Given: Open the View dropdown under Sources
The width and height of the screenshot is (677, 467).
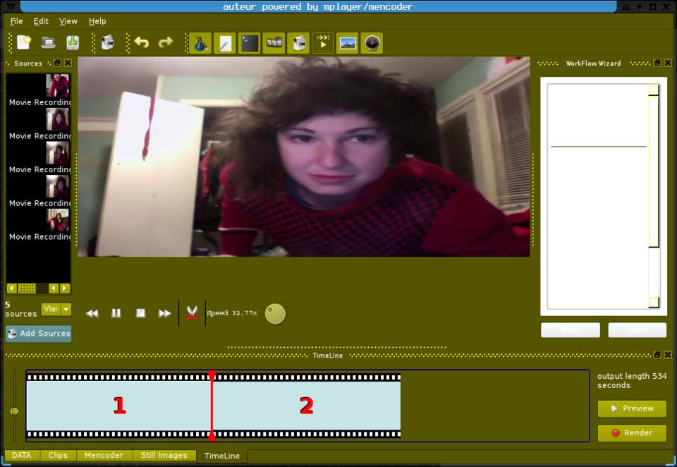Looking at the screenshot, I should pos(66,309).
